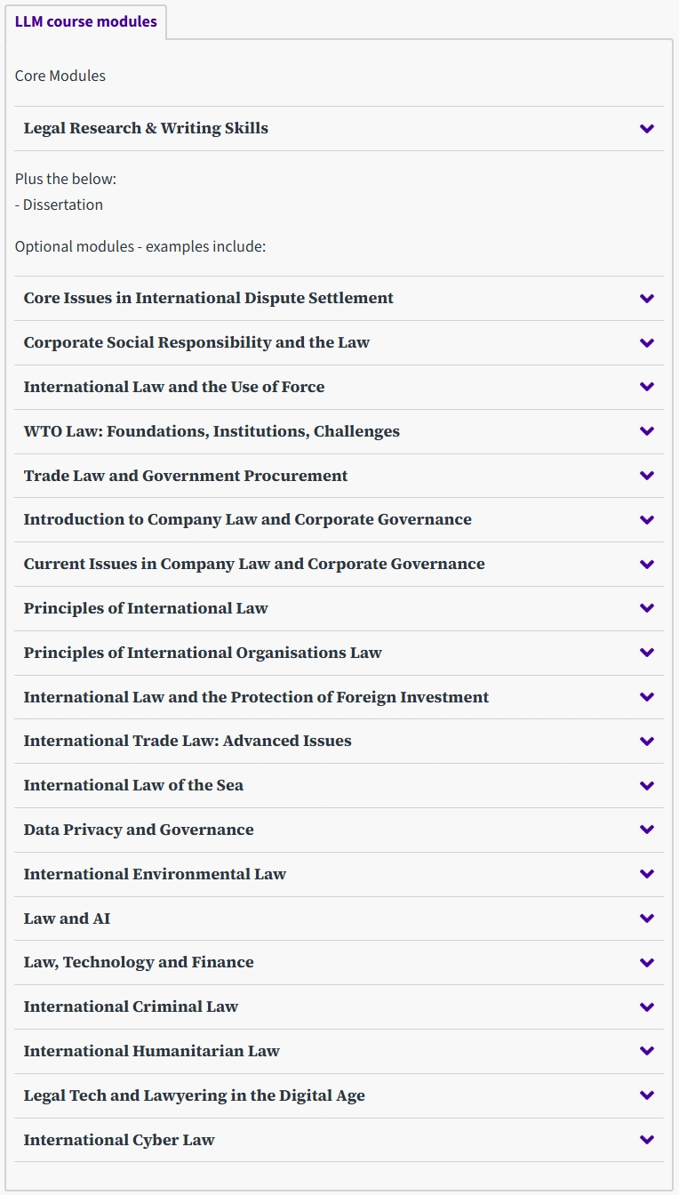Screen dimensions: 679x1195
Task: Click chevron for Data Privacy and Governance
Action: (x=647, y=830)
